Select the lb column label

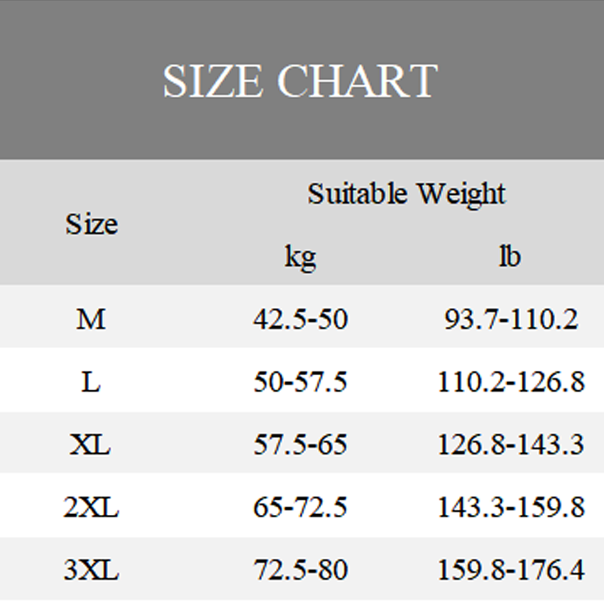click(x=510, y=257)
